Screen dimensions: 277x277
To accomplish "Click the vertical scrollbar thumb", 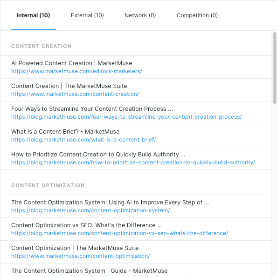I will [275, 68].
